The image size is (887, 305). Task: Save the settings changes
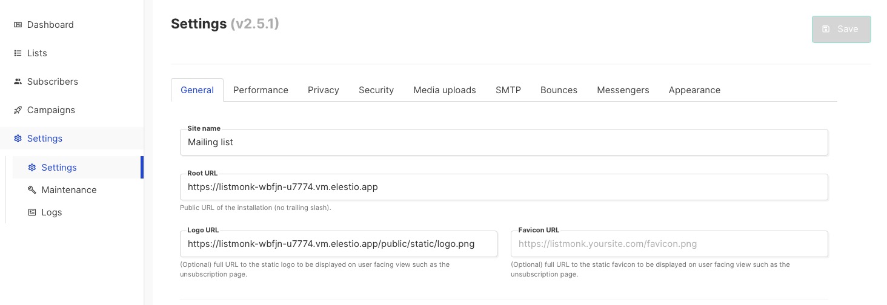pos(841,29)
